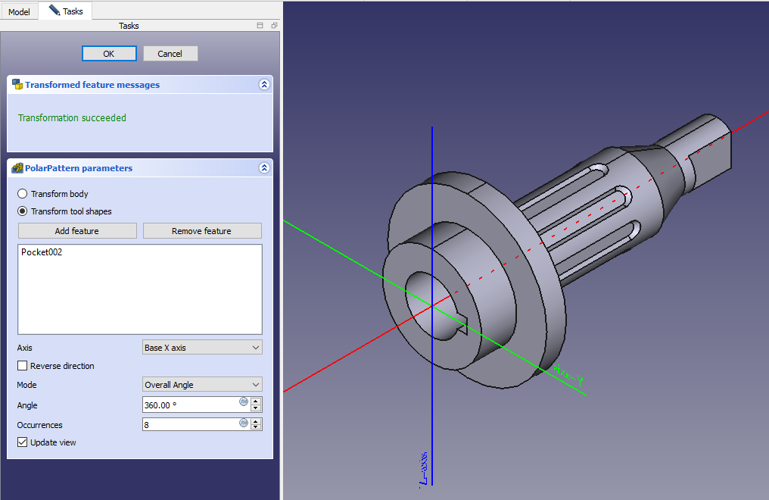Select Pocket002 in the feature list
The image size is (769, 500).
pyautogui.click(x=42, y=252)
